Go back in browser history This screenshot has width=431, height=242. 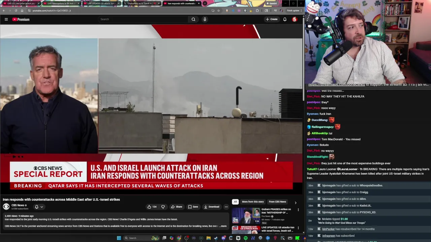pyautogui.click(x=4, y=10)
